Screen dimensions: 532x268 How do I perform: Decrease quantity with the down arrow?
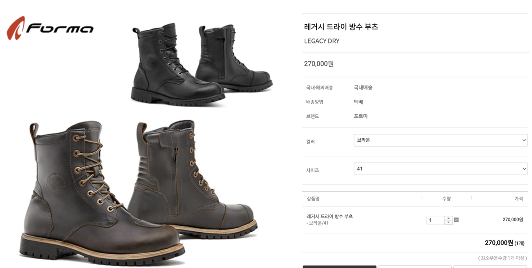[x=448, y=222]
